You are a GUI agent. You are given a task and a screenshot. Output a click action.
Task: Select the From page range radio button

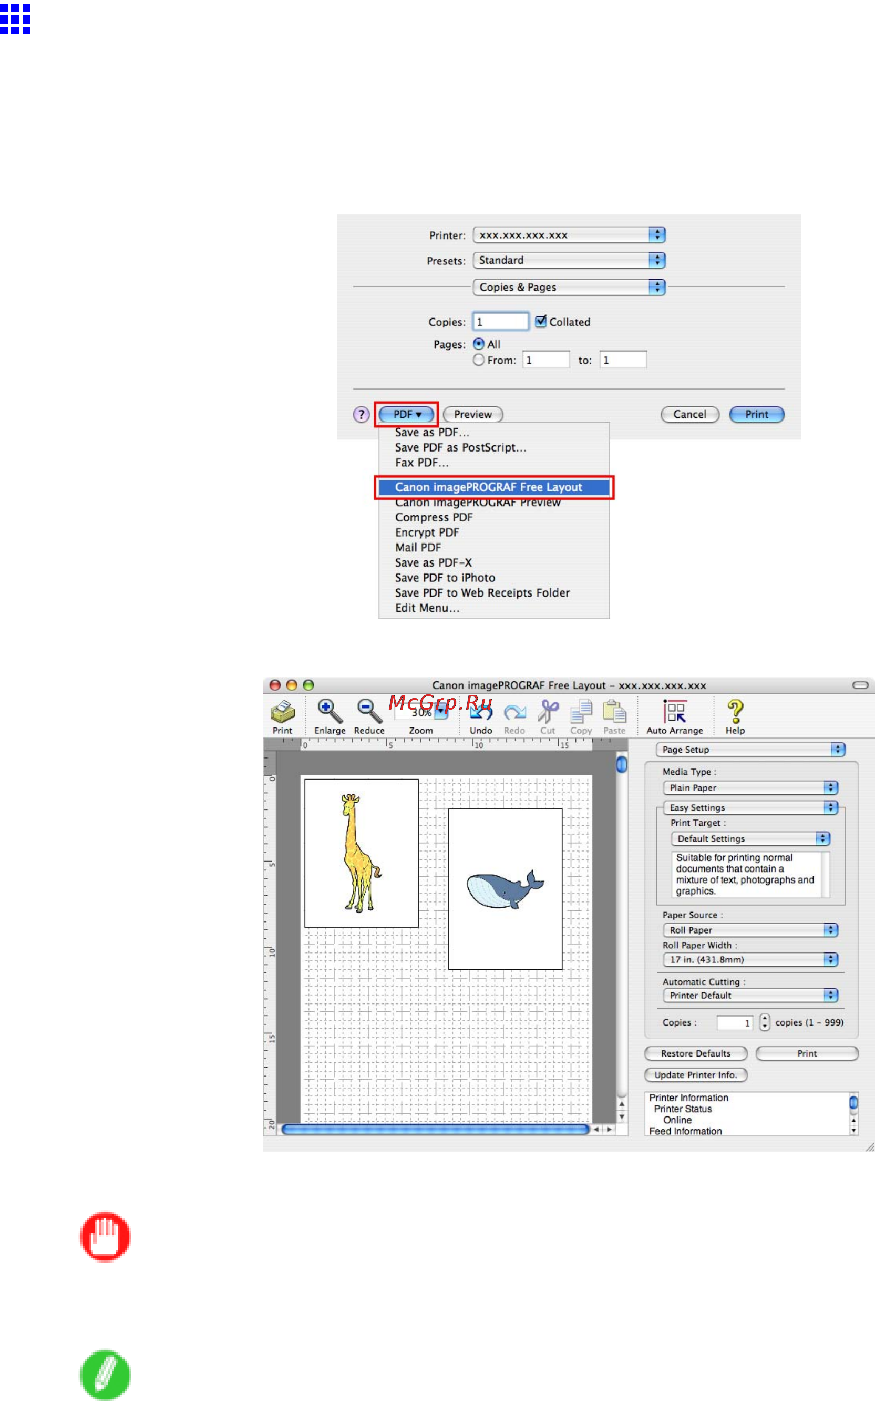pos(479,360)
